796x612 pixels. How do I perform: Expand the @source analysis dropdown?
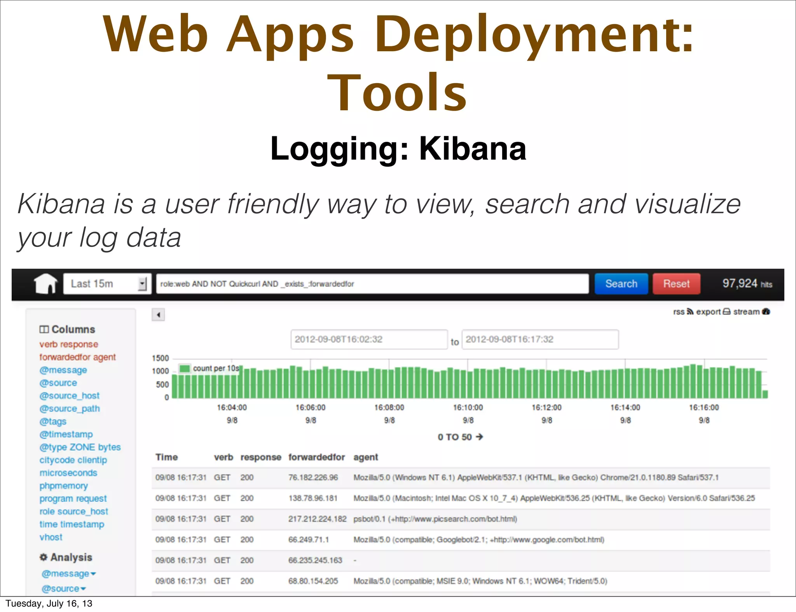coord(64,589)
